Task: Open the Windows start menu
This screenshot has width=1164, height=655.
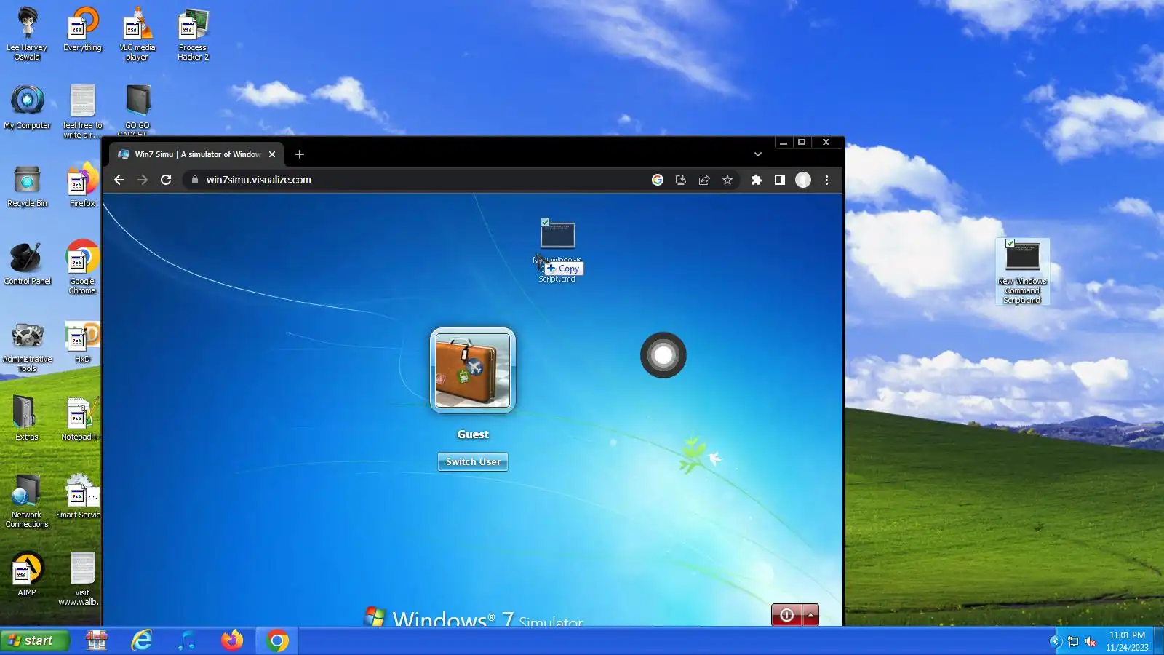Action: pos(35,640)
